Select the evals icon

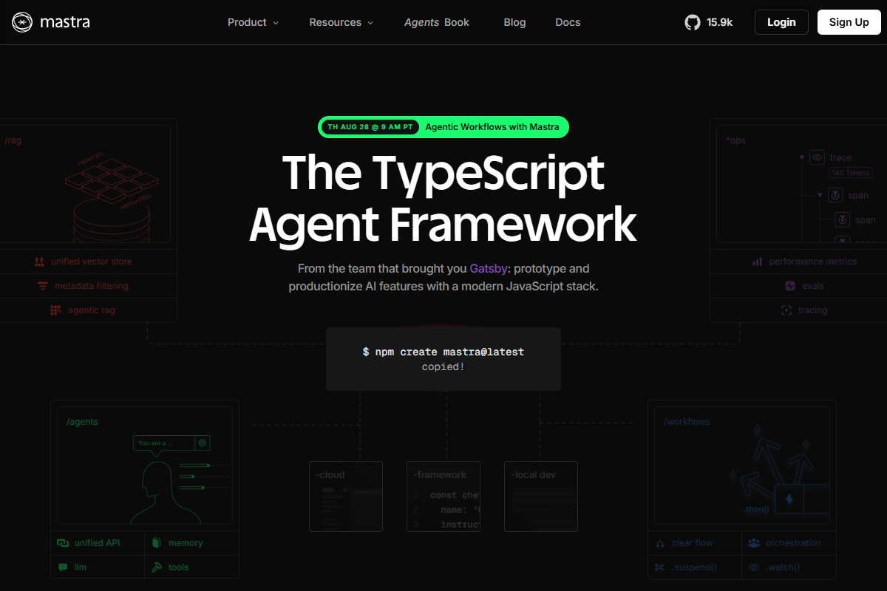(789, 286)
